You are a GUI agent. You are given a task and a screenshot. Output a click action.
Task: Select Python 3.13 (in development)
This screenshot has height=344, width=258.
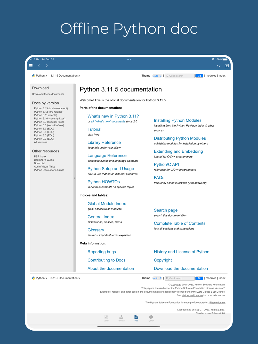click(x=51, y=108)
